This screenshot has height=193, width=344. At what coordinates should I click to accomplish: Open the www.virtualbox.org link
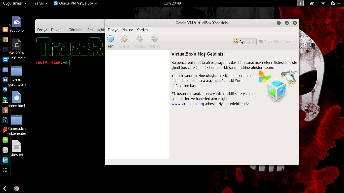pyautogui.click(x=188, y=104)
